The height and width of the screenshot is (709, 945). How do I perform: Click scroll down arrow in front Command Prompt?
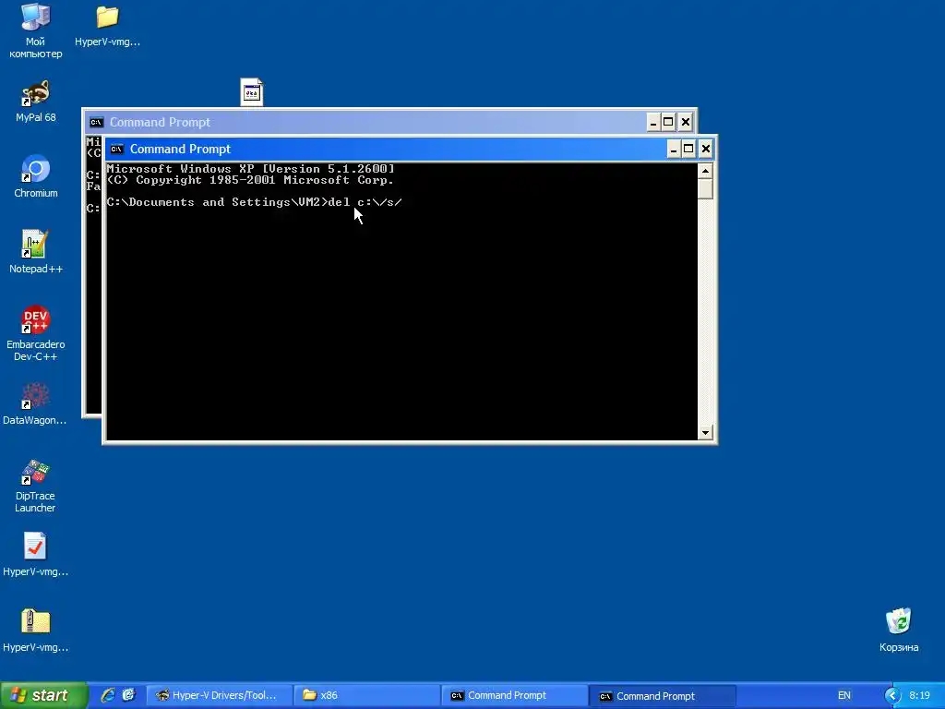click(x=705, y=432)
